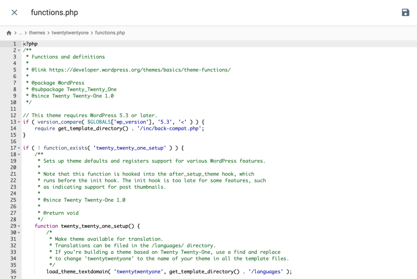Close the functions.php editor

[x=14, y=13]
